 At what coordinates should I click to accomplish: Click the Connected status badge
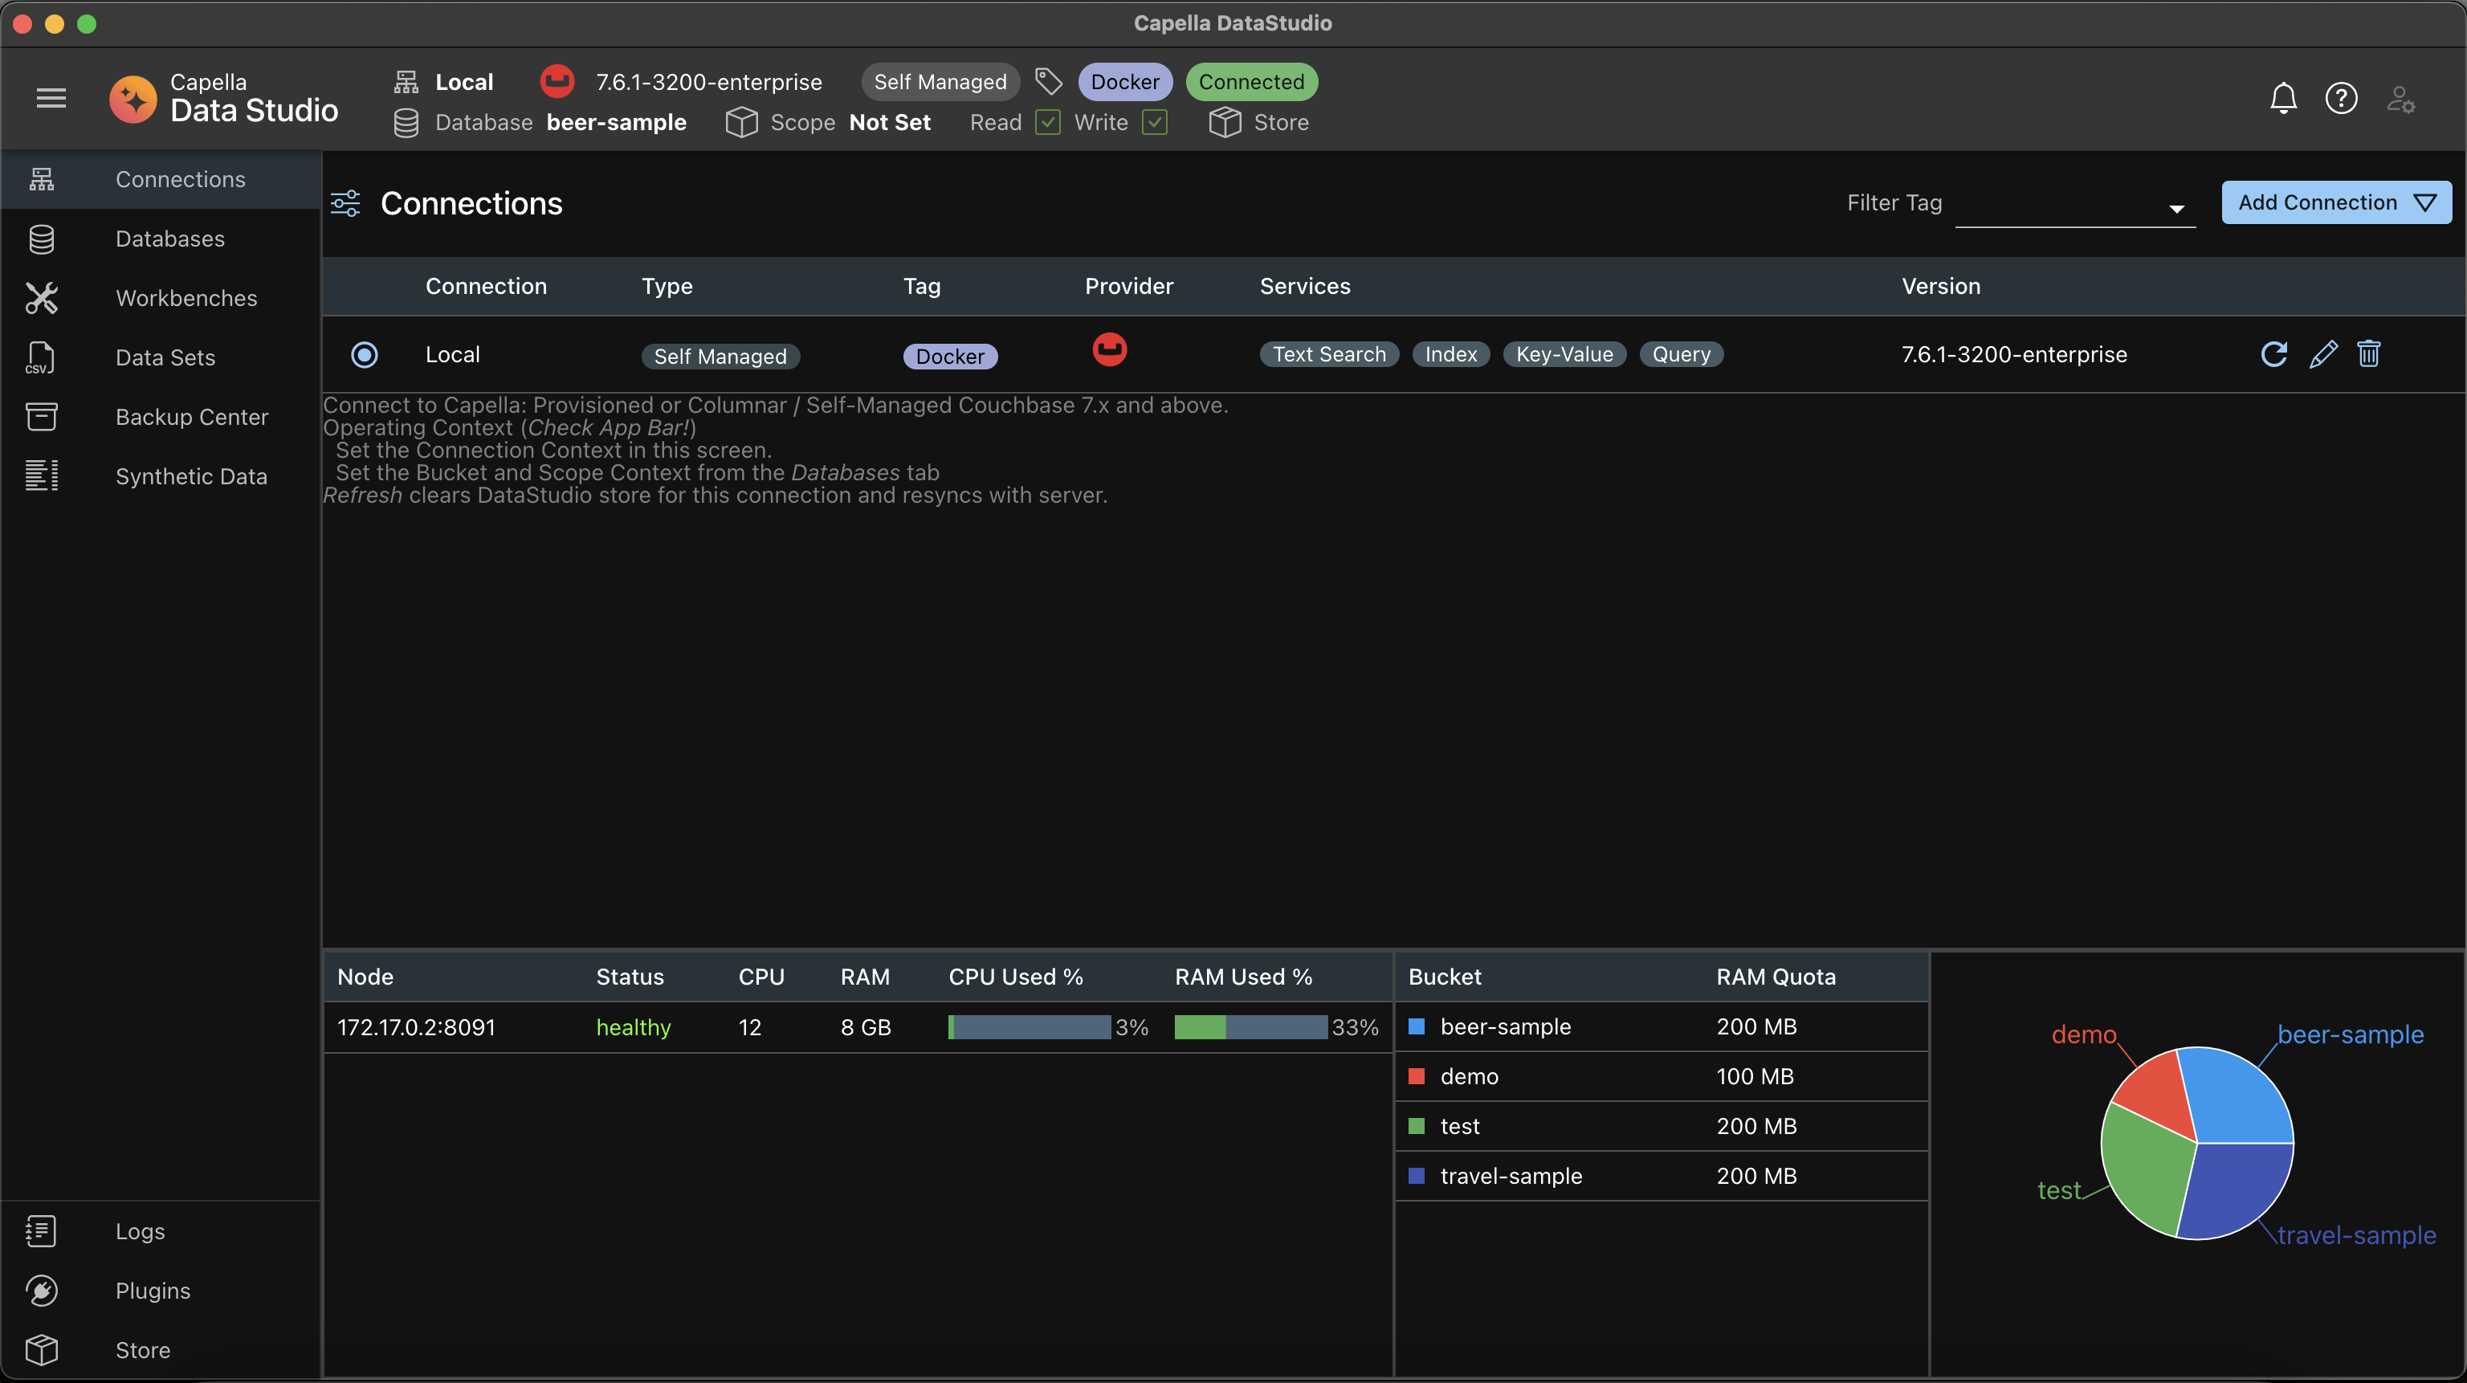coord(1252,81)
